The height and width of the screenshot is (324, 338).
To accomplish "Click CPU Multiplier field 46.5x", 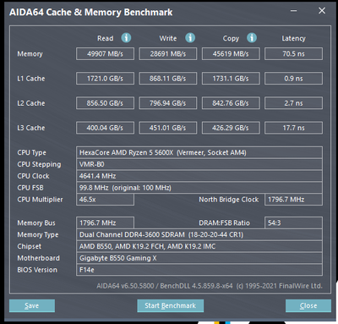I will [x=105, y=200].
